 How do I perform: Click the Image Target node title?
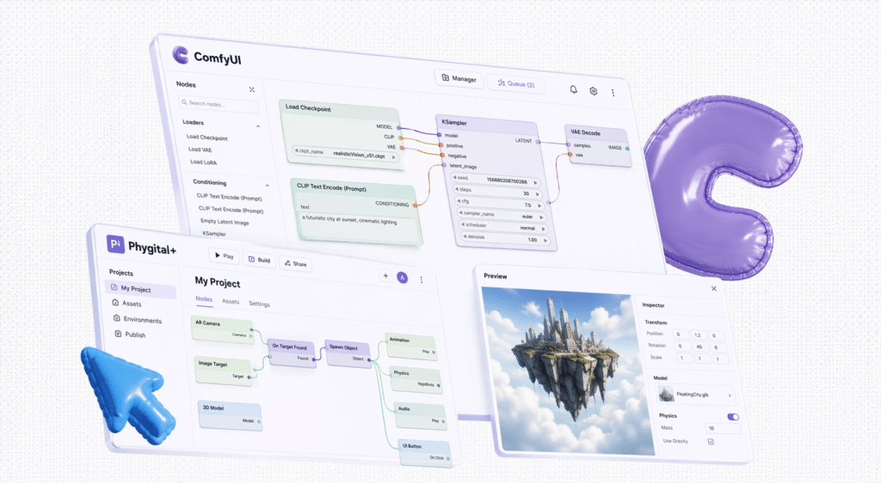click(x=213, y=364)
